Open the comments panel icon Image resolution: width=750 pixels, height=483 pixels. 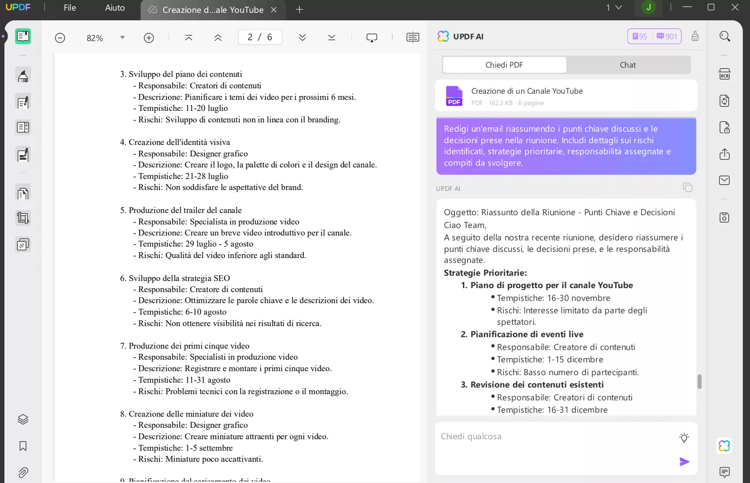[725, 472]
